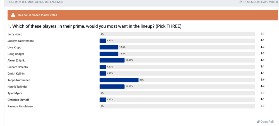
Task: Click voter icon for Christian Ehrhoff
Action: pyautogui.click(x=262, y=99)
